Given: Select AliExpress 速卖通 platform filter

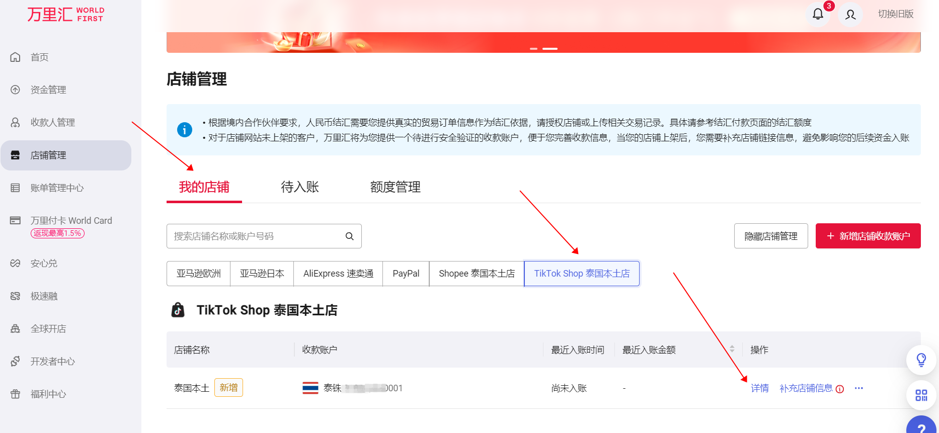Looking at the screenshot, I should 338,274.
